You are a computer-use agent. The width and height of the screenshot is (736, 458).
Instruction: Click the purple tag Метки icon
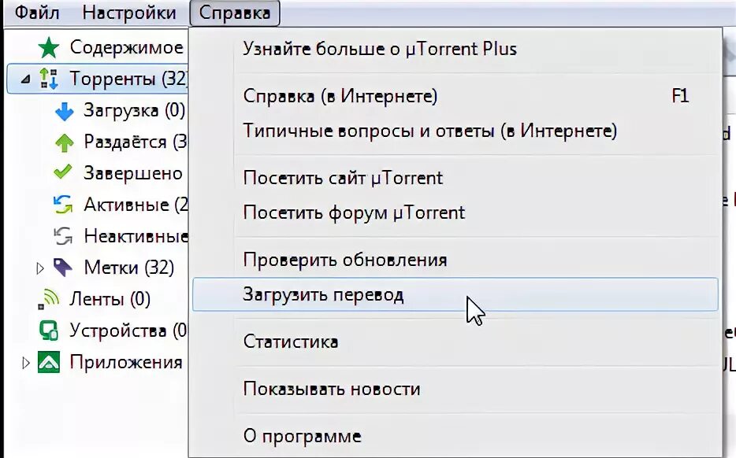click(x=63, y=268)
